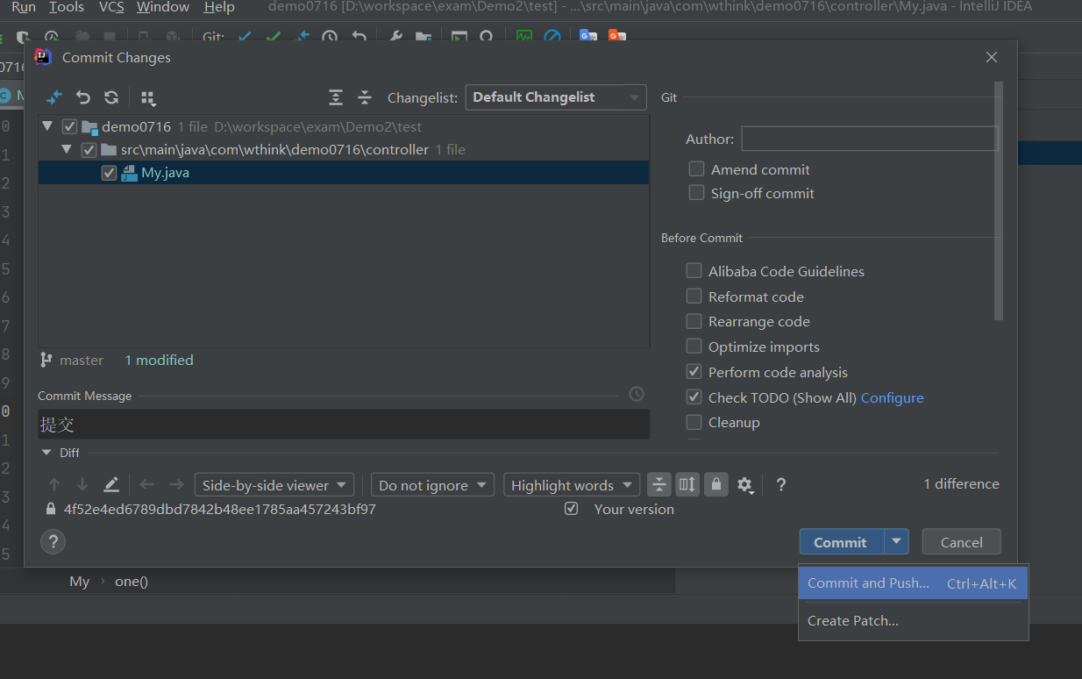The height and width of the screenshot is (679, 1082).
Task: Toggle collapse unchanged fragments icon
Action: pyautogui.click(x=659, y=484)
